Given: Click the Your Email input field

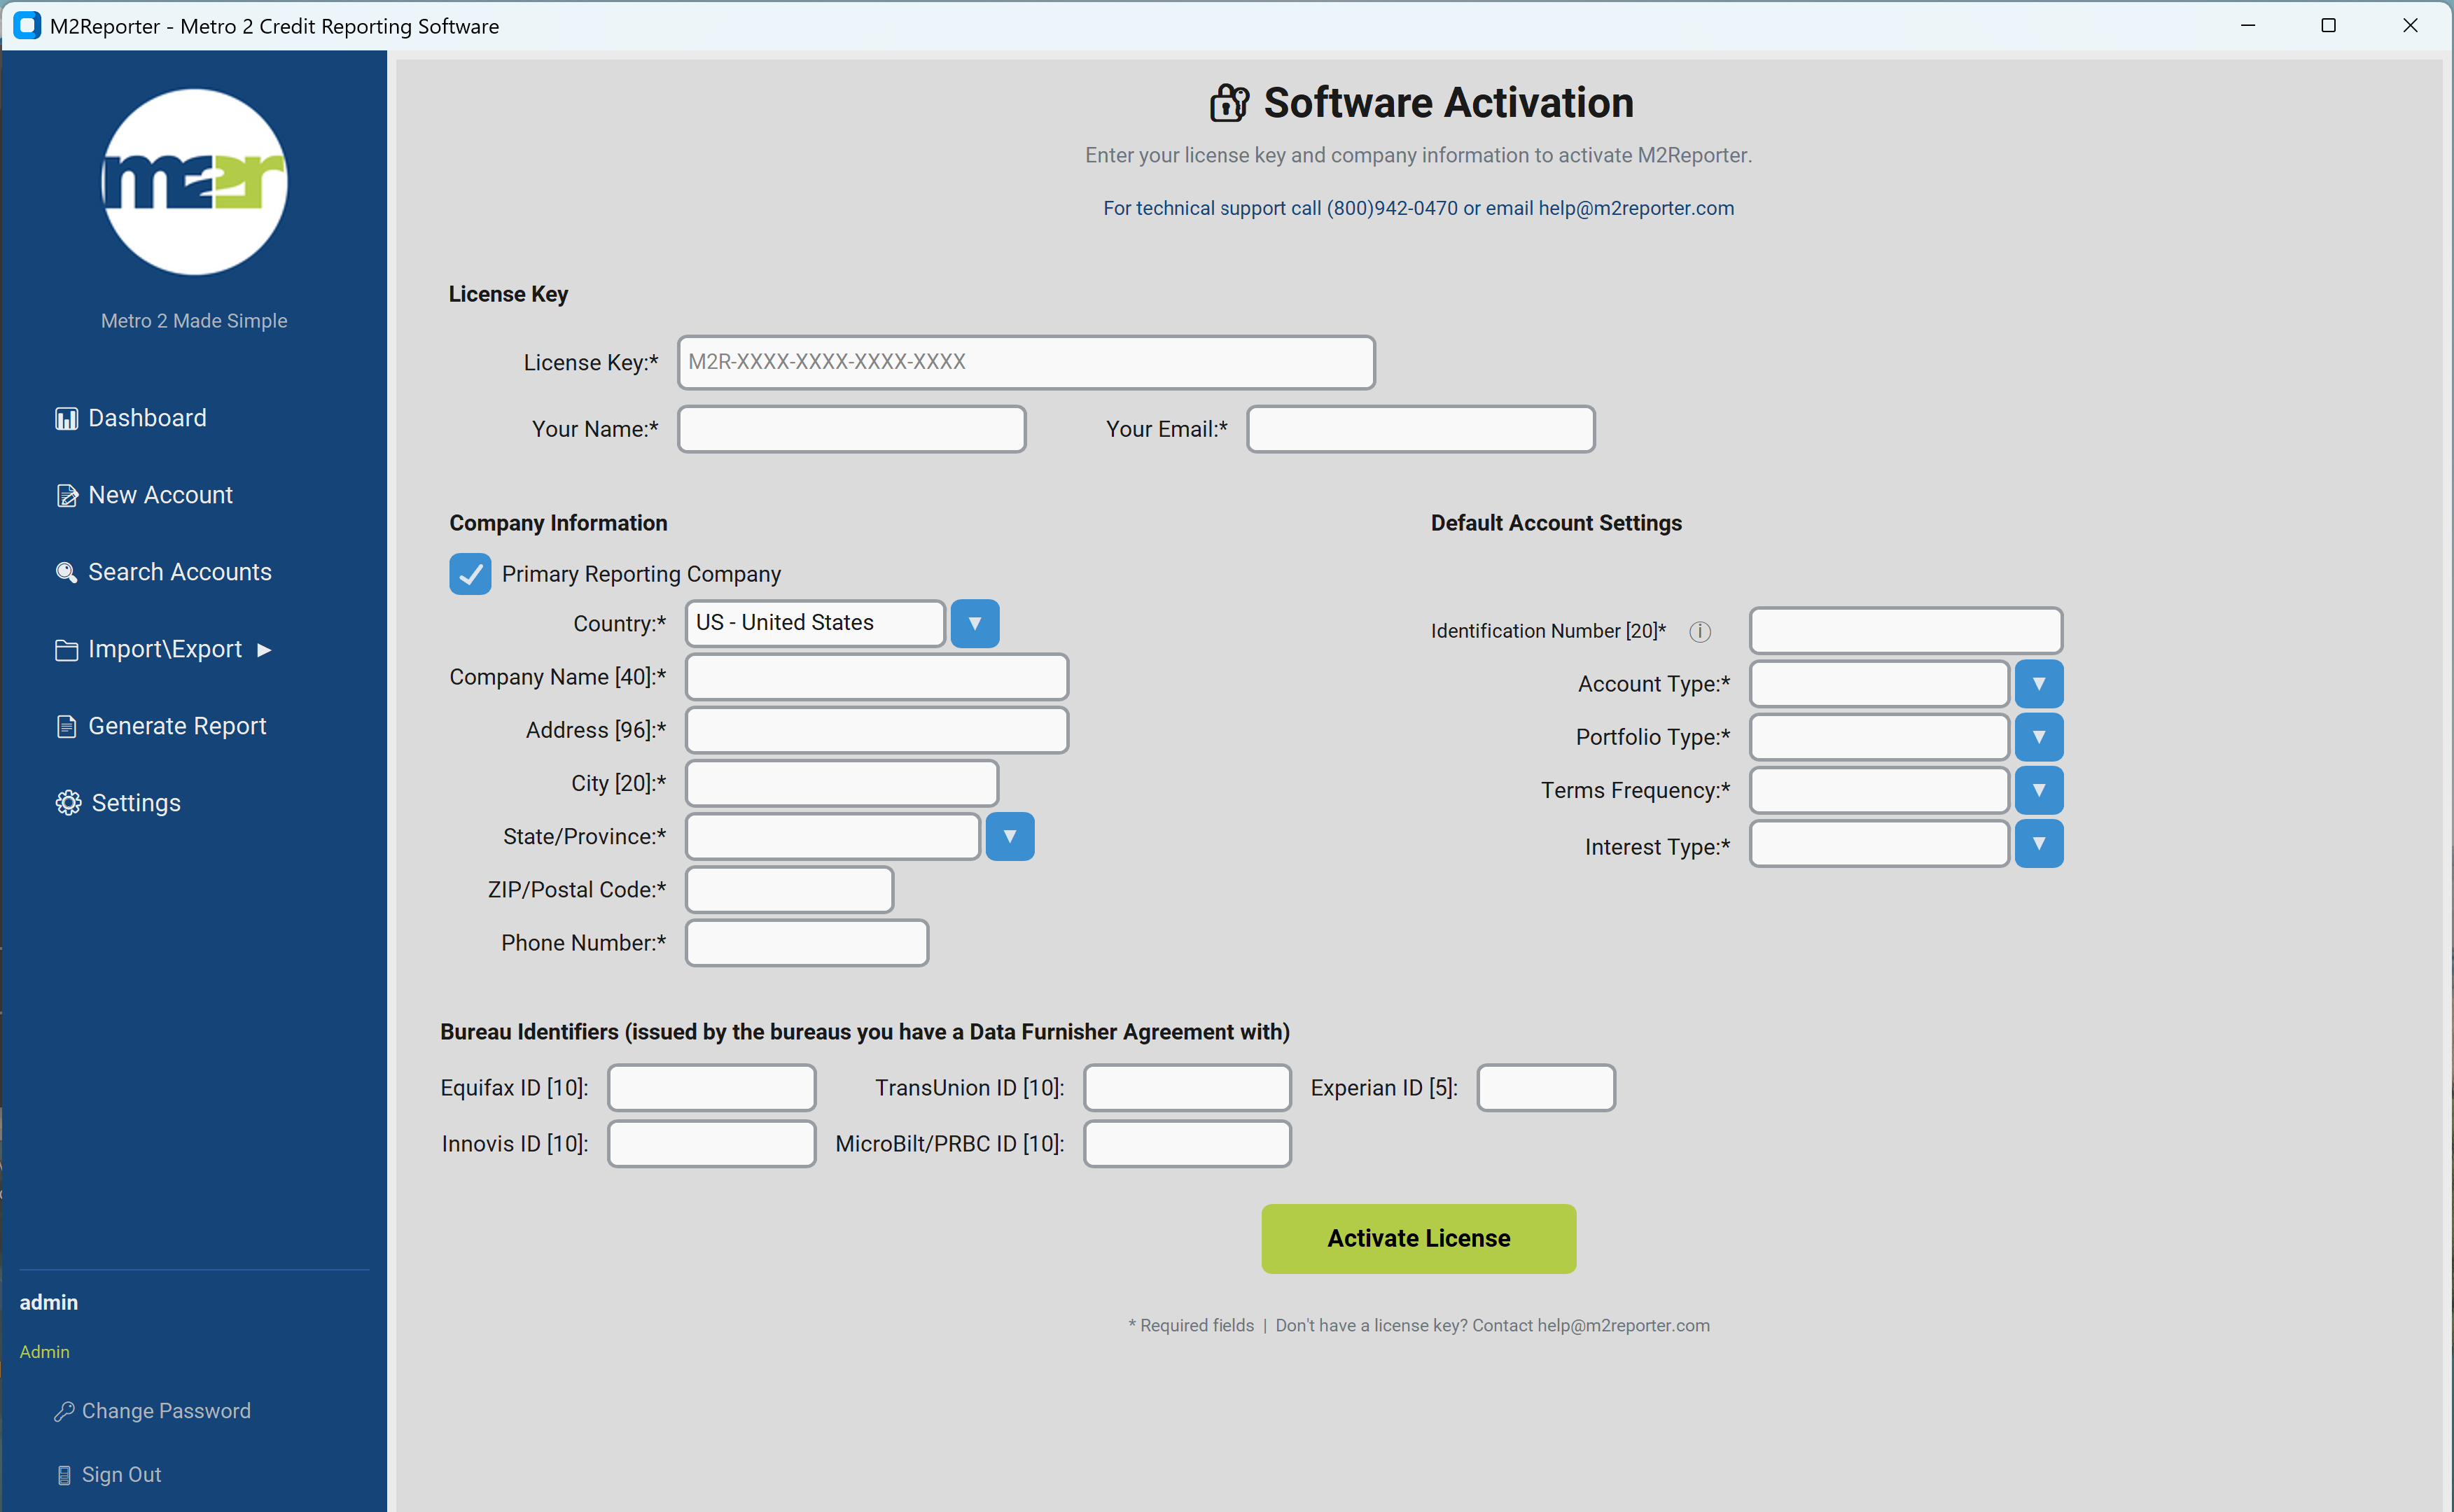Looking at the screenshot, I should pos(1421,429).
